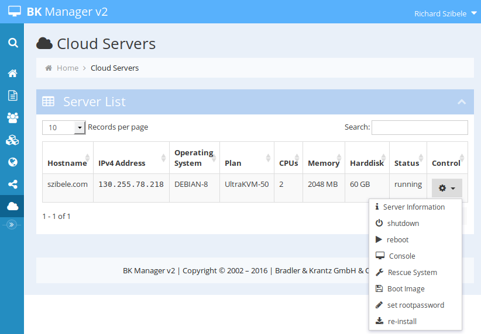
Task: Open the users group icon in the sidebar
Action: [12, 118]
